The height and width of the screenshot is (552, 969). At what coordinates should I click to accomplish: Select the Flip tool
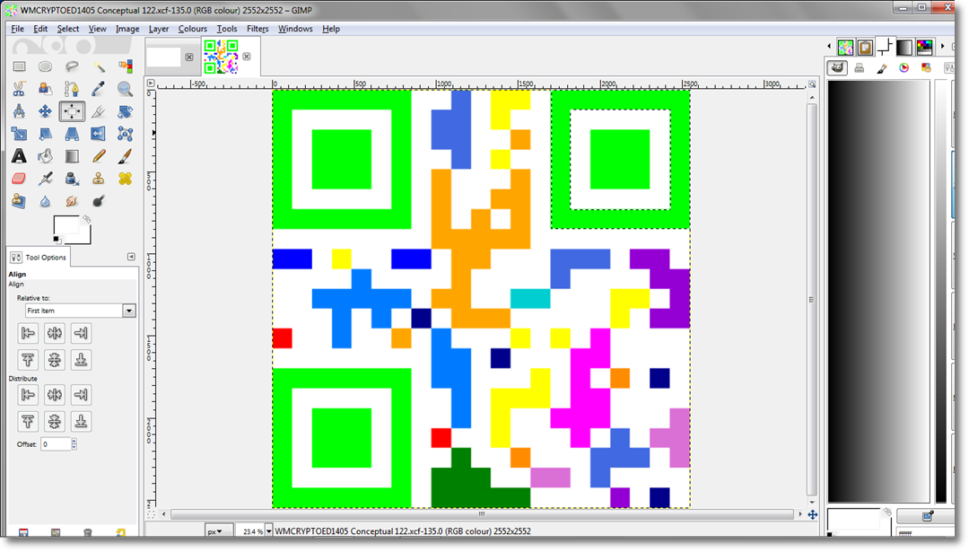[99, 134]
